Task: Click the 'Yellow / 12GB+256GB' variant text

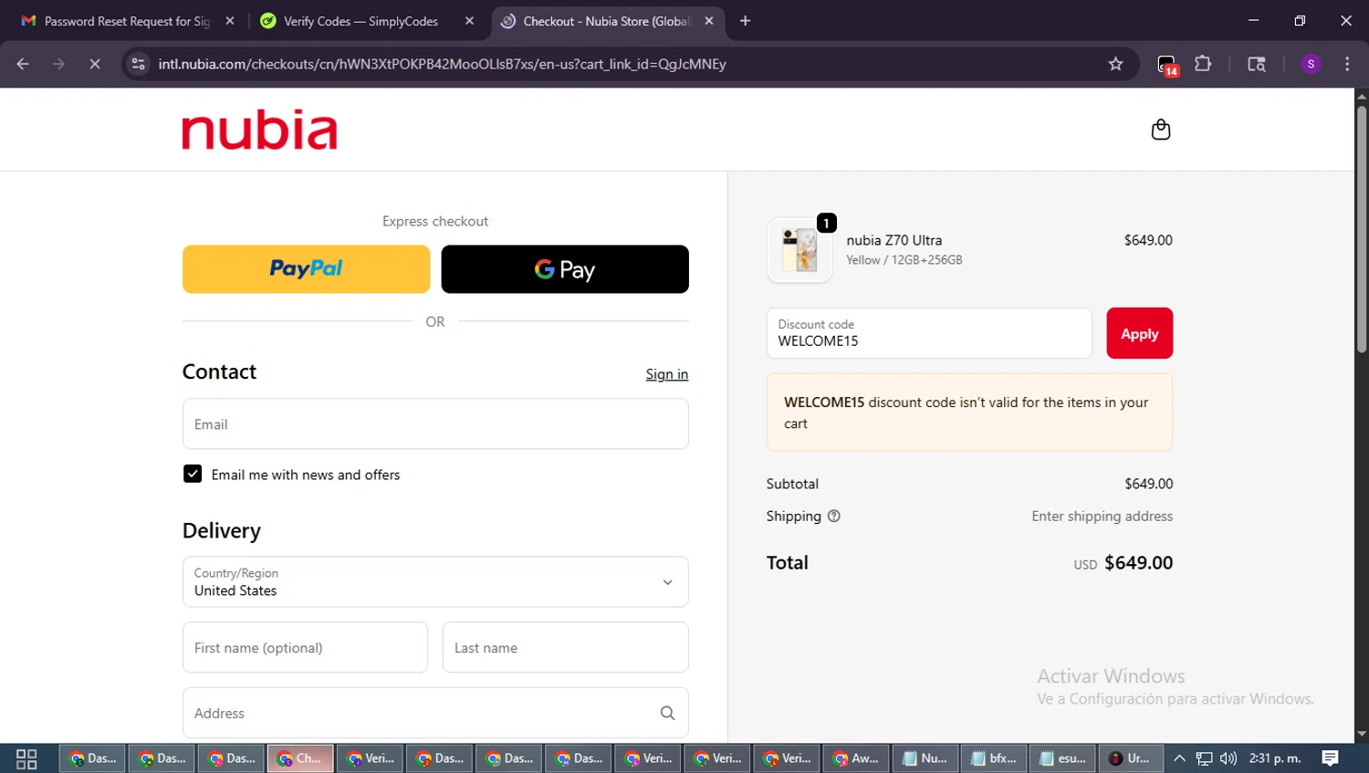Action: click(x=904, y=260)
